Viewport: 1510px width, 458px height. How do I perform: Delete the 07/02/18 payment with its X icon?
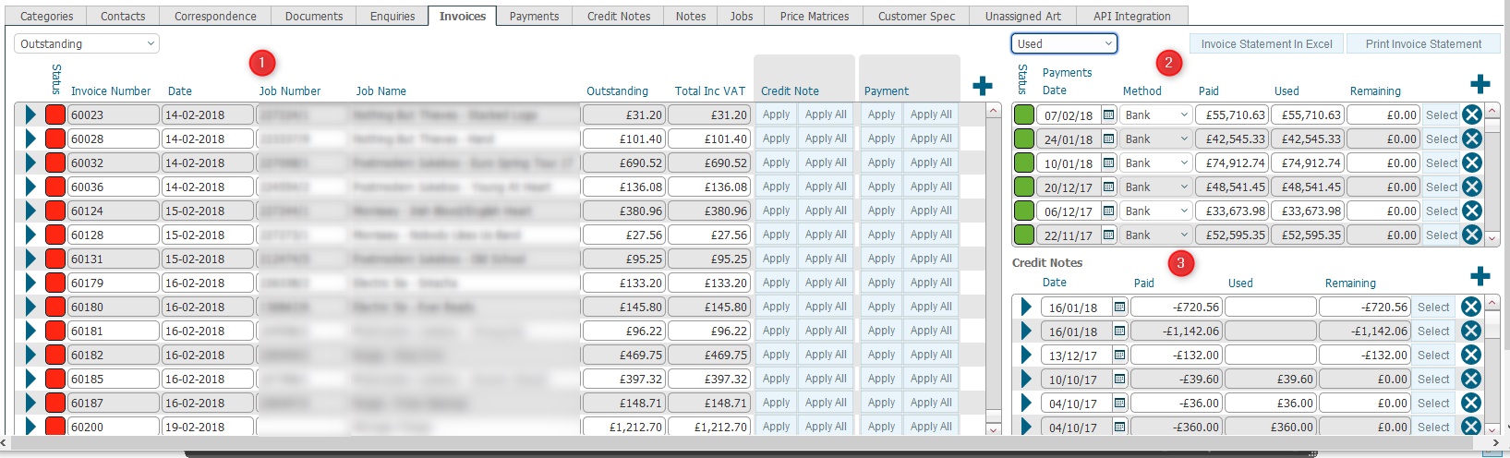click(1472, 114)
